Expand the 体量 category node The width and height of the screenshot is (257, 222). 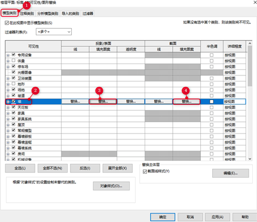[8, 61]
